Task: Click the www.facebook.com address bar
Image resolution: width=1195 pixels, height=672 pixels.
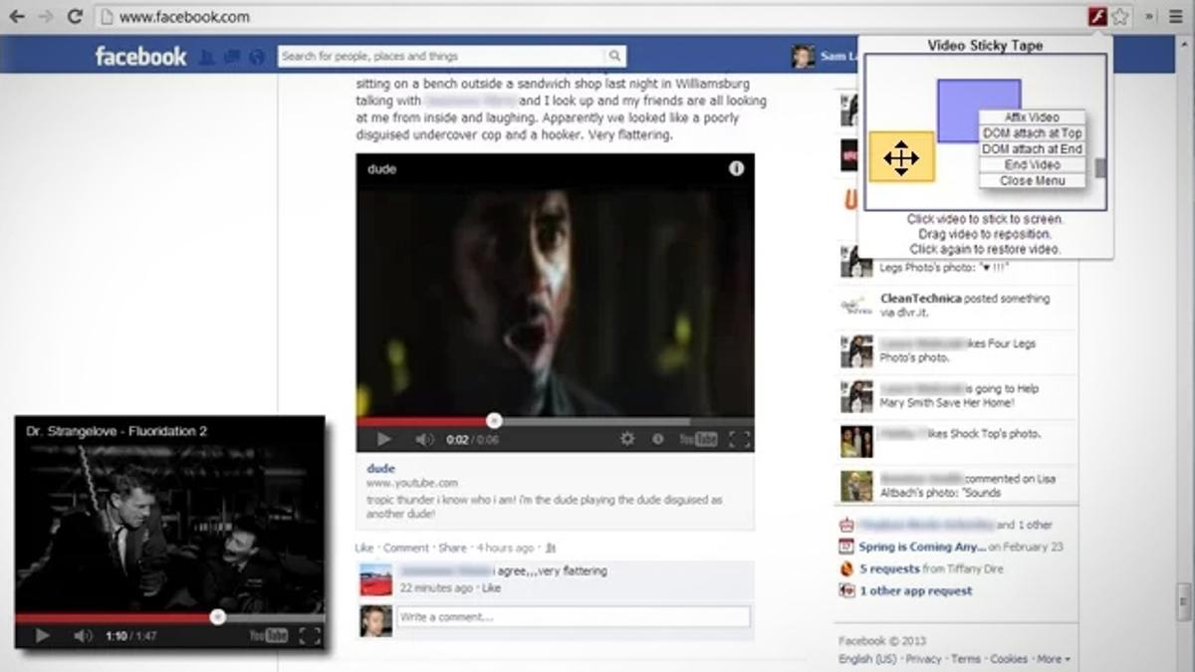Action: tap(590, 17)
